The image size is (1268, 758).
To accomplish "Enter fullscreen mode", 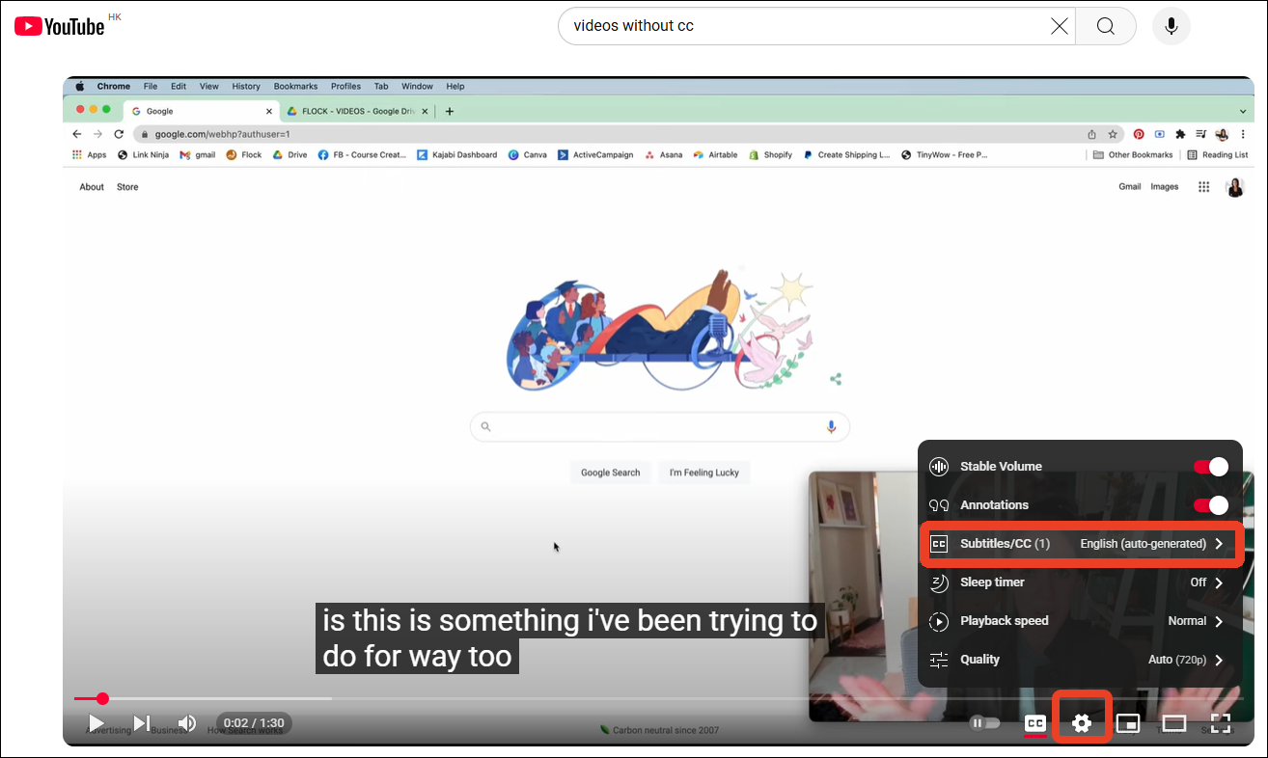I will coord(1220,722).
